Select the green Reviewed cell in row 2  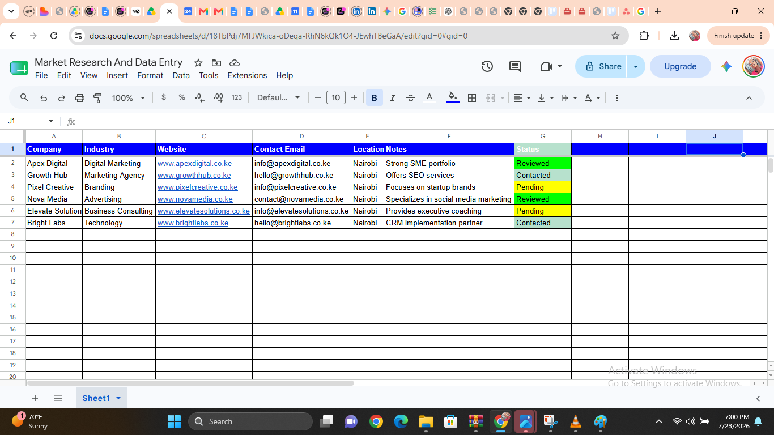coord(543,163)
